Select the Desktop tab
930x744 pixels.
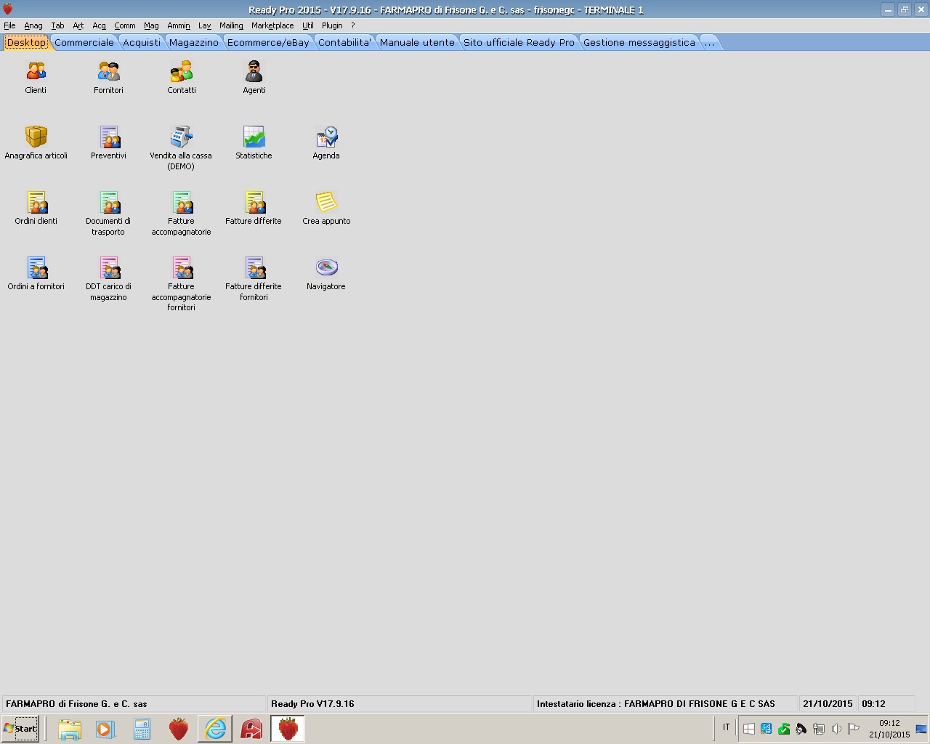point(26,42)
